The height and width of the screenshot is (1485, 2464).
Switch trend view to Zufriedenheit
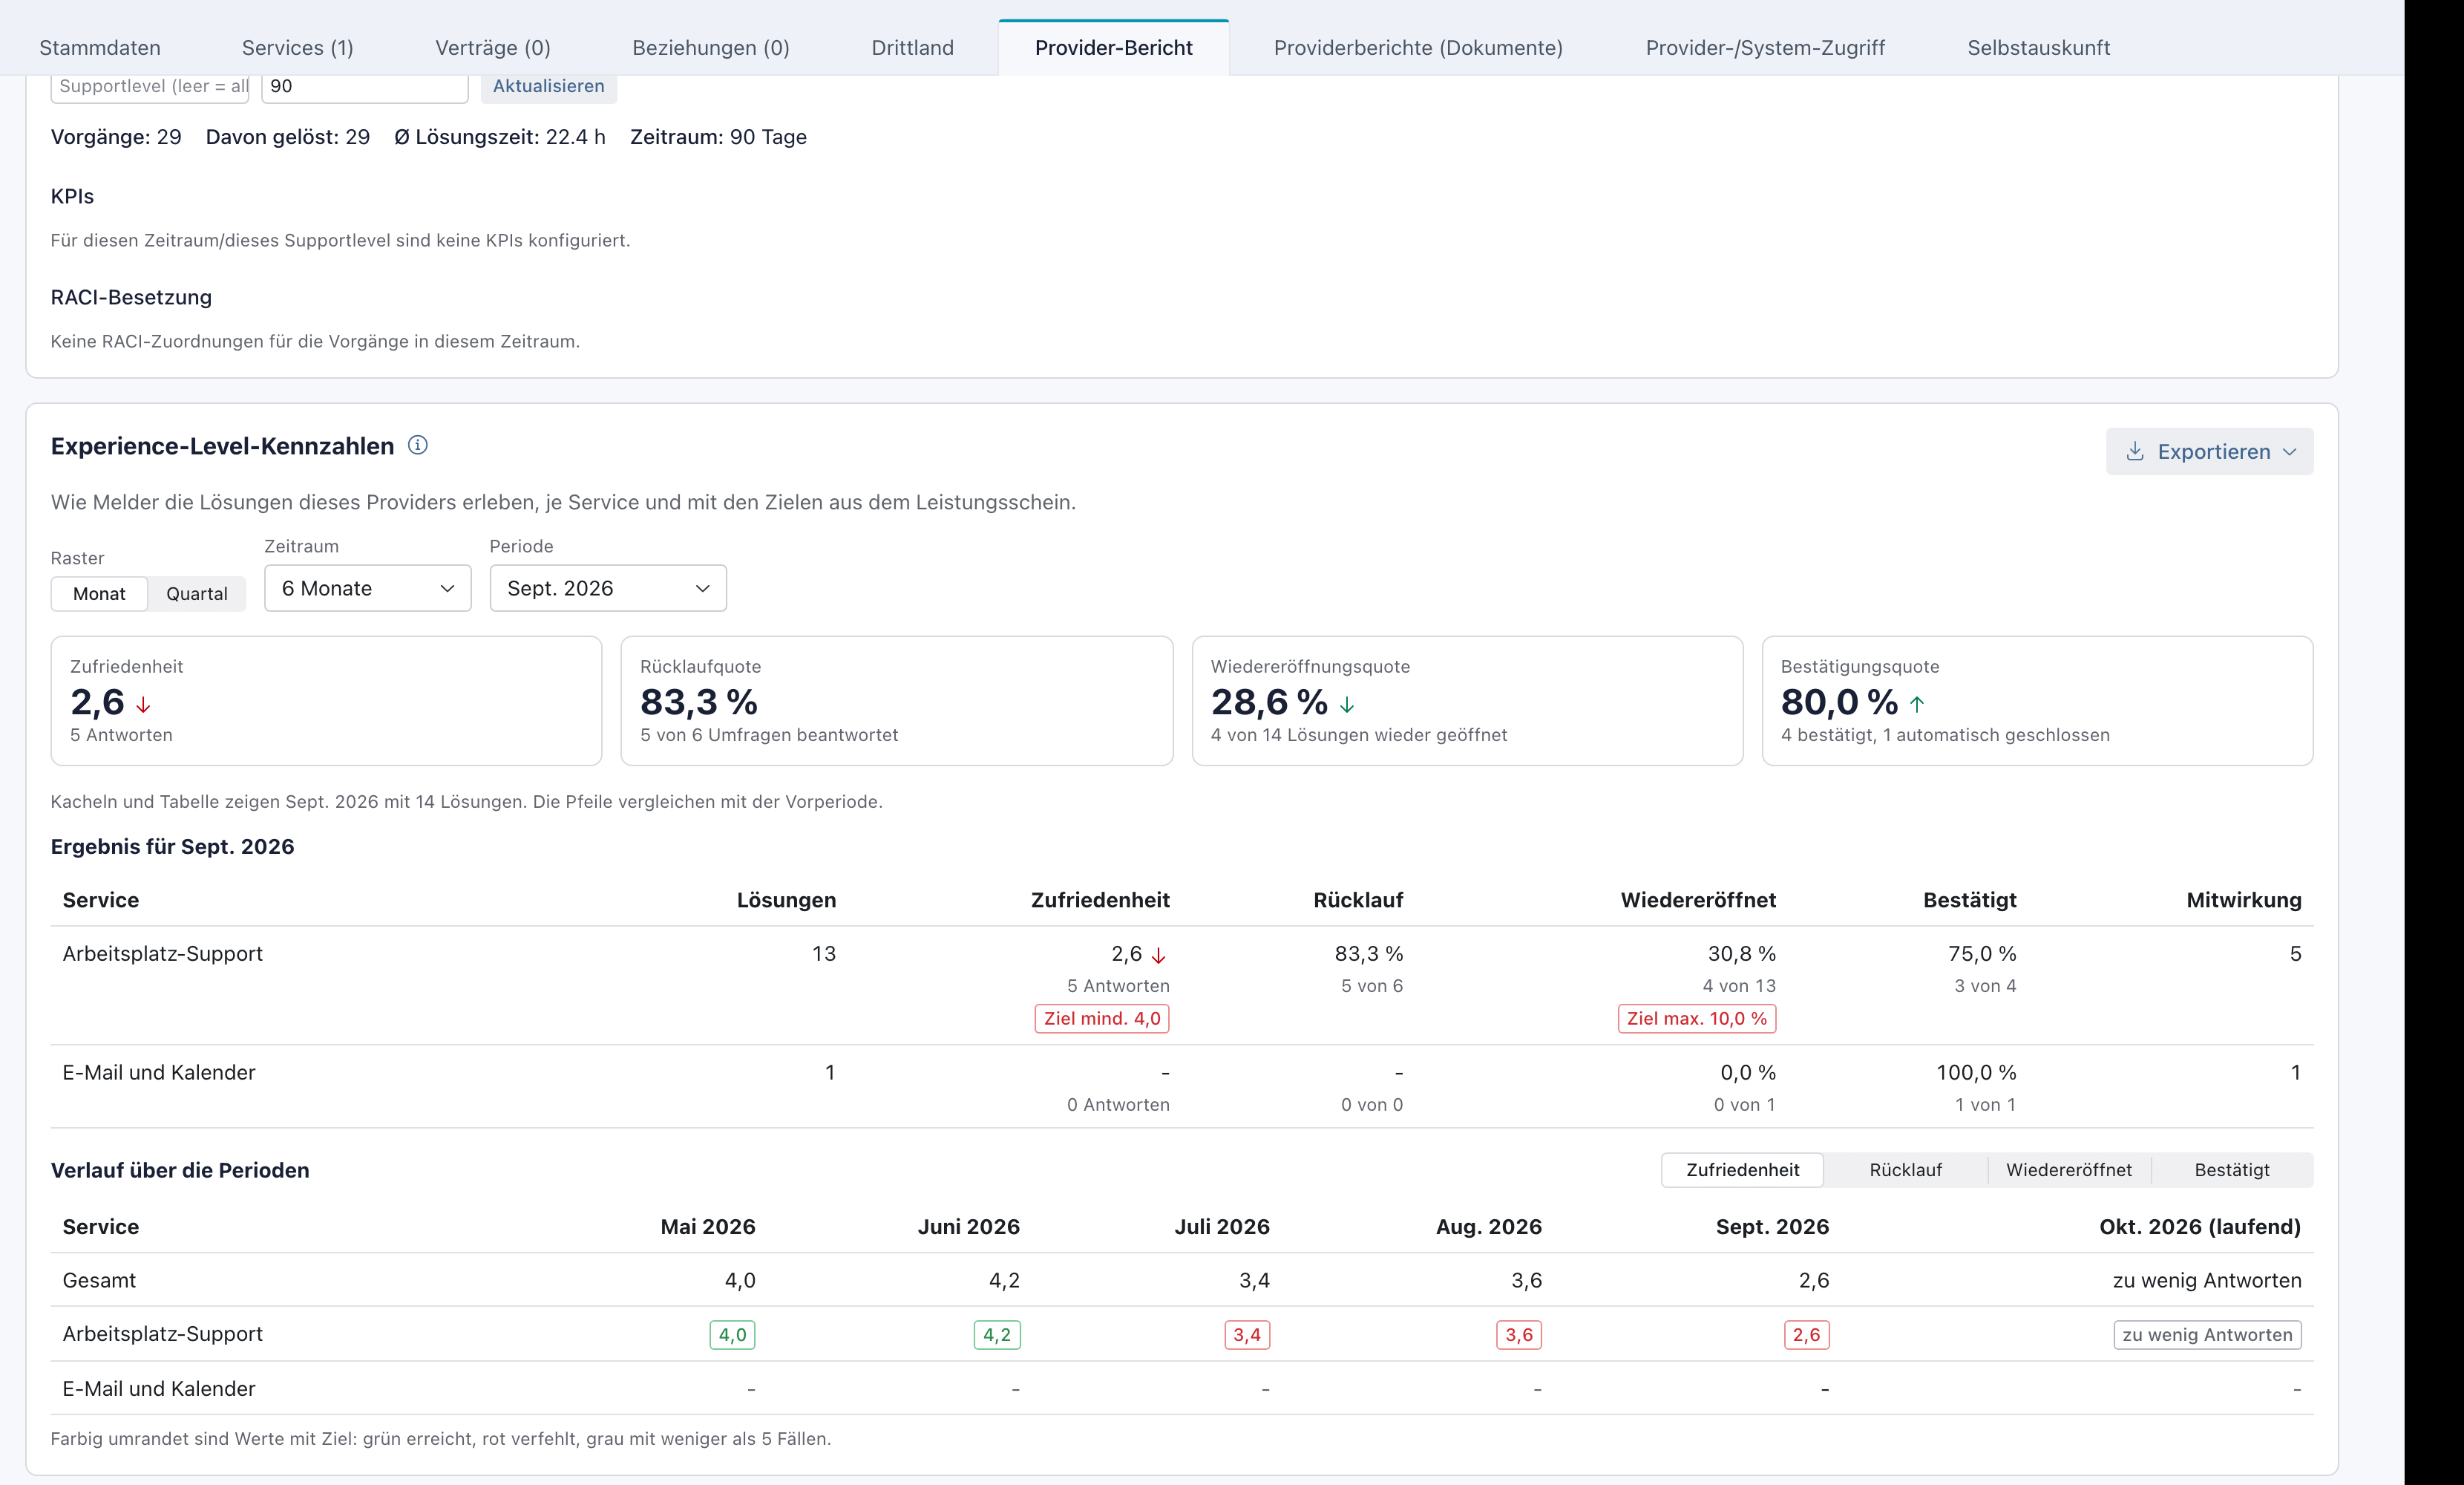1742,1169
